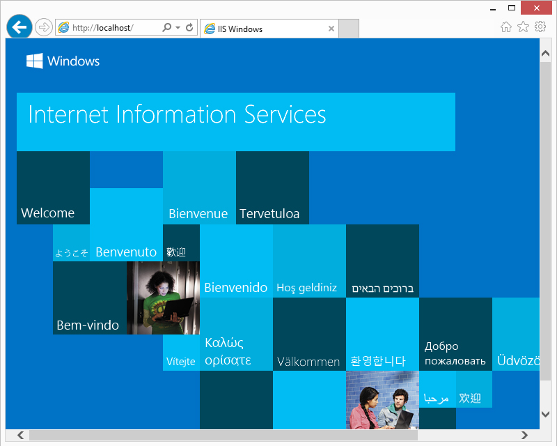Click the Benvenuto tile
This screenshot has width=557, height=446.
[126, 225]
